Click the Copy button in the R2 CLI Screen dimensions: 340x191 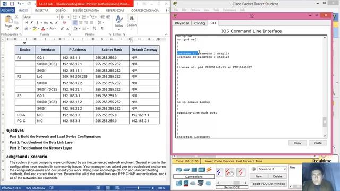pyautogui.click(x=297, y=143)
